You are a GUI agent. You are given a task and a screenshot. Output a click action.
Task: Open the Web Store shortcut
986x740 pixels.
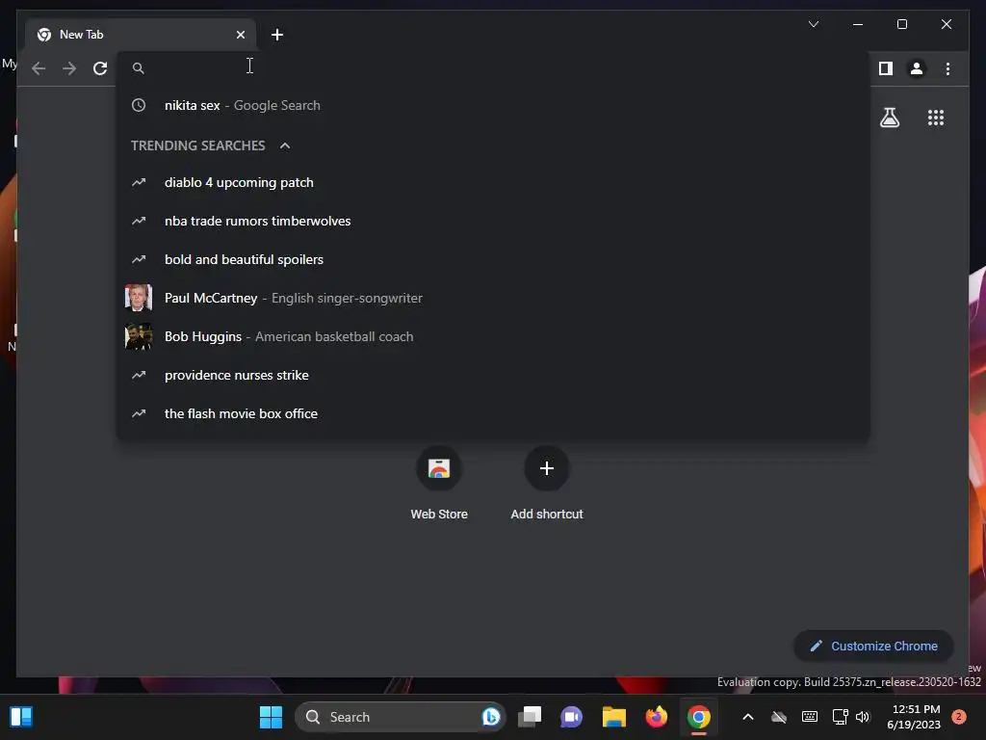tap(439, 484)
